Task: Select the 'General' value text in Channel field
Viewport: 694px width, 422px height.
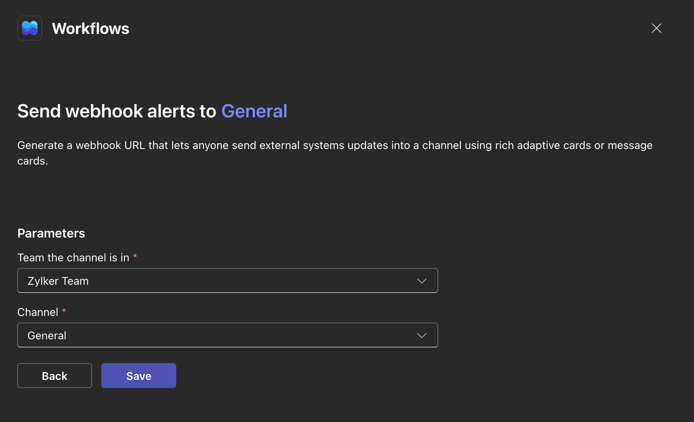Action: pos(47,335)
